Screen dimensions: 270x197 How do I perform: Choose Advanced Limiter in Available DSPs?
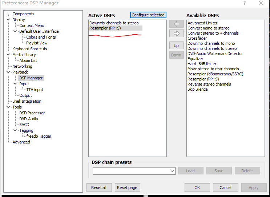tap(202, 23)
